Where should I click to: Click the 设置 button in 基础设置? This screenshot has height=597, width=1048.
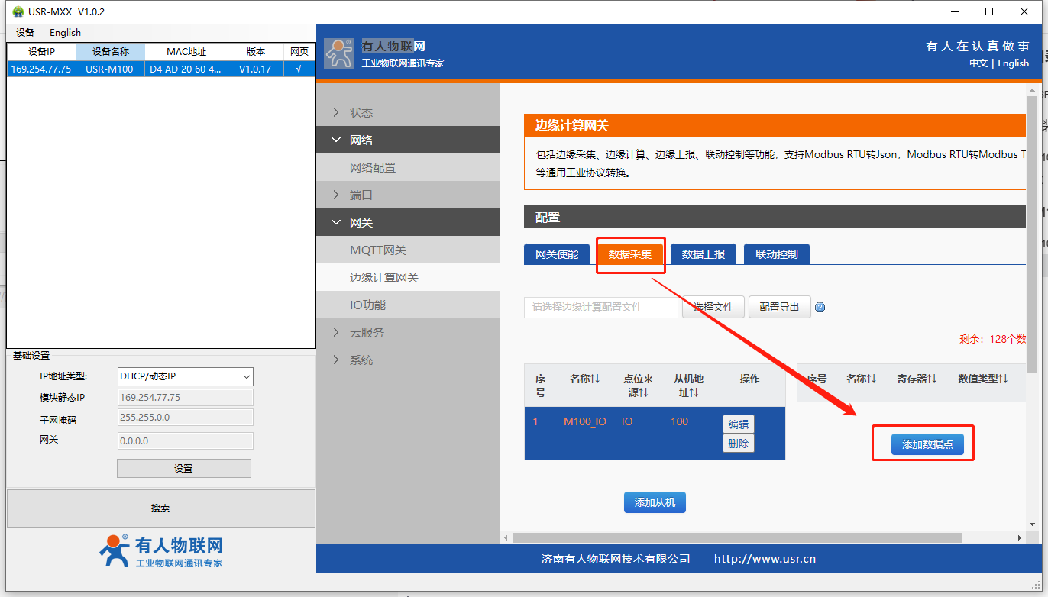183,468
